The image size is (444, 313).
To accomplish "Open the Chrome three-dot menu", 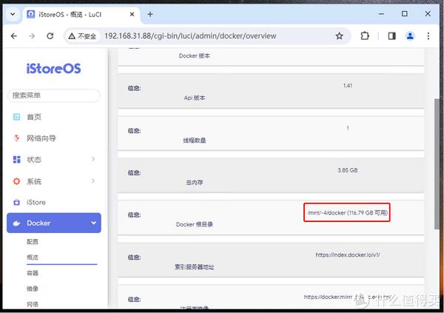I will [x=428, y=36].
